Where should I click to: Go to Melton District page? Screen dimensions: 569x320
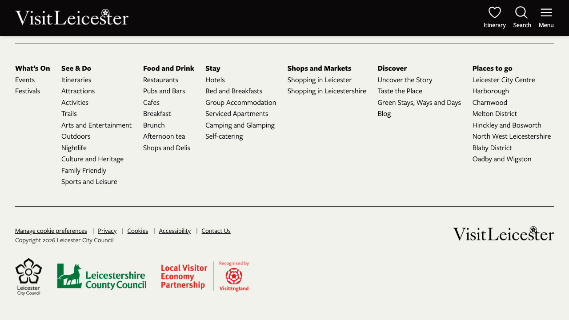click(495, 113)
